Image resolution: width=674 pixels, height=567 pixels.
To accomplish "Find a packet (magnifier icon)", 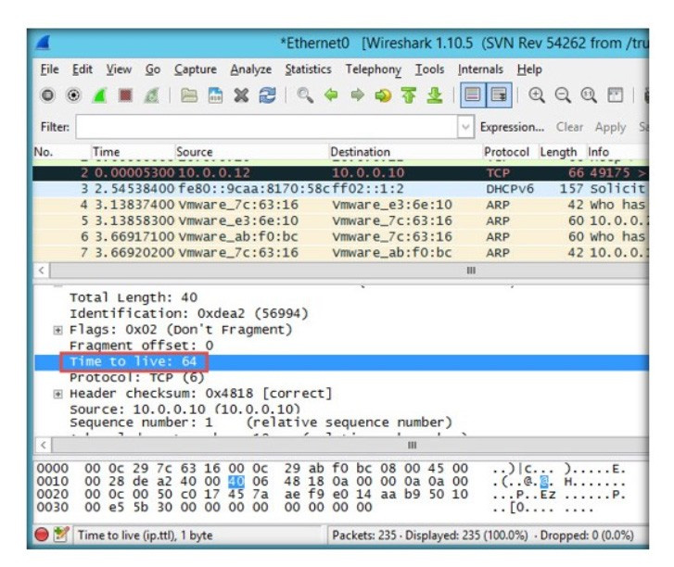I will click(305, 94).
